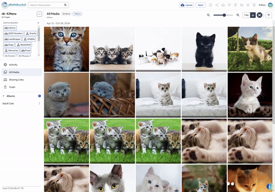Click the edit adjustments sliders icon
Screen dimensions: 275x192
click(x=248, y=5)
